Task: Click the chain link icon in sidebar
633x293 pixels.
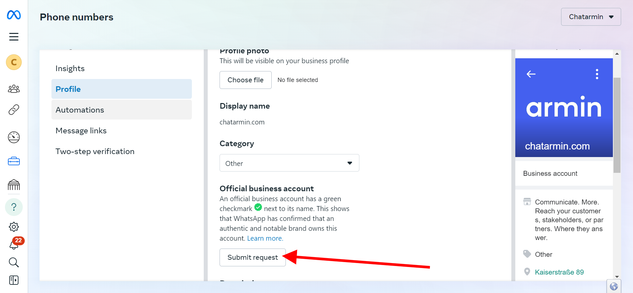Action: (14, 110)
